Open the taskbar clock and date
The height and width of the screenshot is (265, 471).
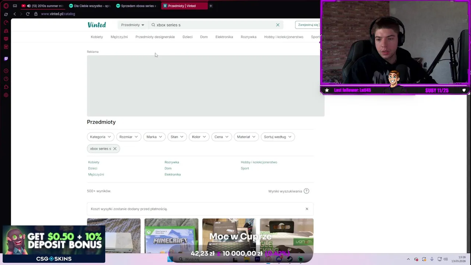[458, 259]
